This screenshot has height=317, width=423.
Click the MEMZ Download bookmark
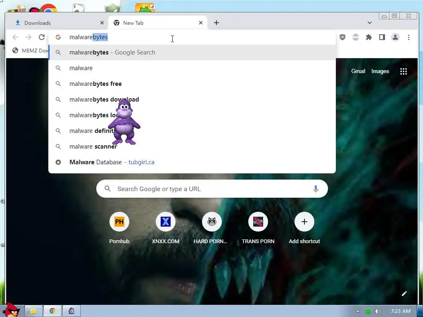[x=30, y=50]
